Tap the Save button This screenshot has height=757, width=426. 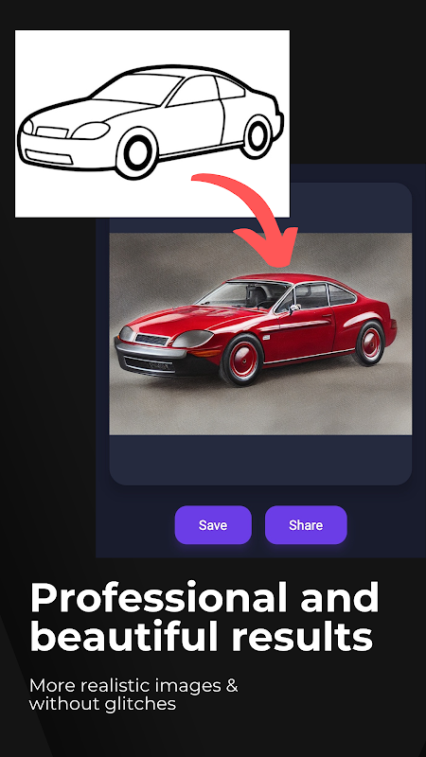click(x=213, y=525)
